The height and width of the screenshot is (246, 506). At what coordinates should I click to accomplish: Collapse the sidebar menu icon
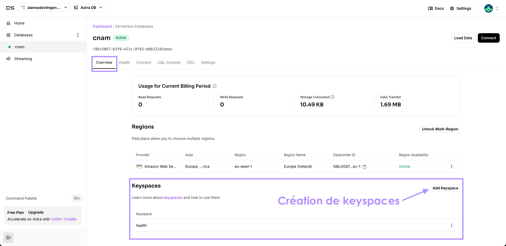tap(8, 238)
